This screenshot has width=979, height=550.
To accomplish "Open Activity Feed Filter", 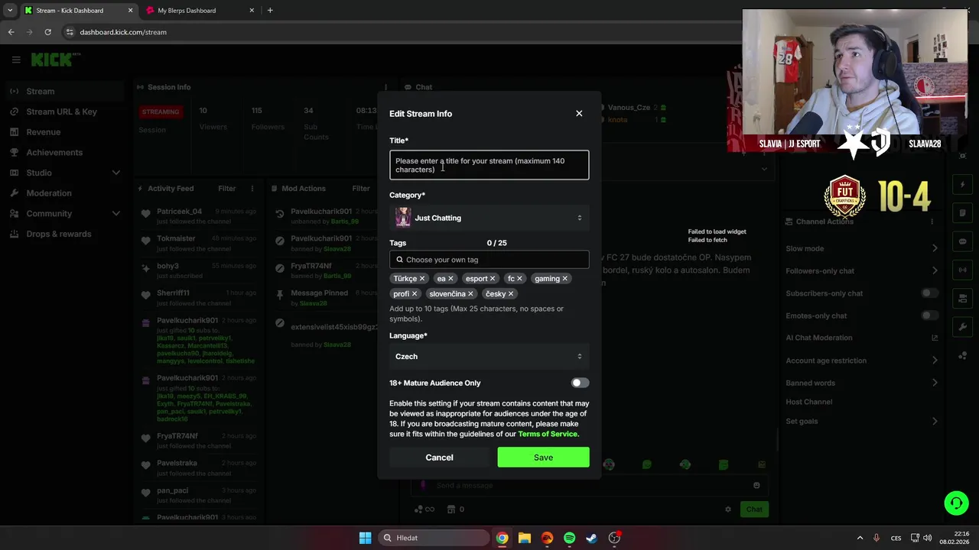I will pyautogui.click(x=226, y=189).
